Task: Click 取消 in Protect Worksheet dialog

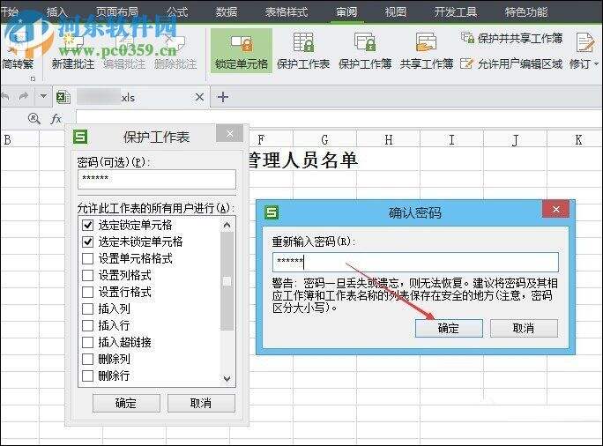Action: (x=201, y=403)
